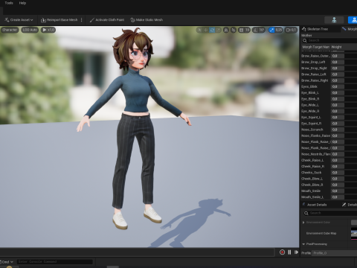Open rotation snap value dropdown
Image resolution: width=357 pixels, height=268 pixels.
coord(262,30)
